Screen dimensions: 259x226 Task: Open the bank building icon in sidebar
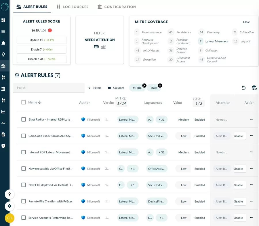(x=3, y=89)
